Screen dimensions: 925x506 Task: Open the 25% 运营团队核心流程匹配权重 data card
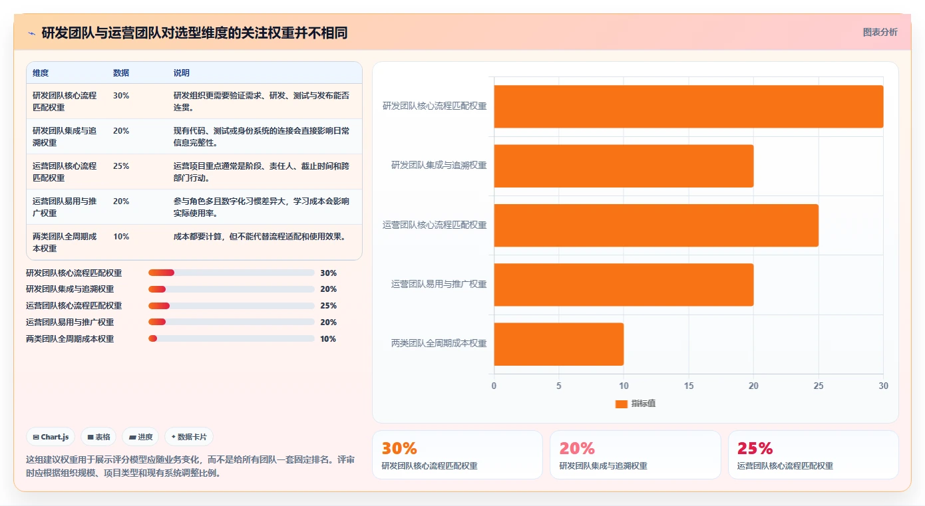[x=813, y=455]
